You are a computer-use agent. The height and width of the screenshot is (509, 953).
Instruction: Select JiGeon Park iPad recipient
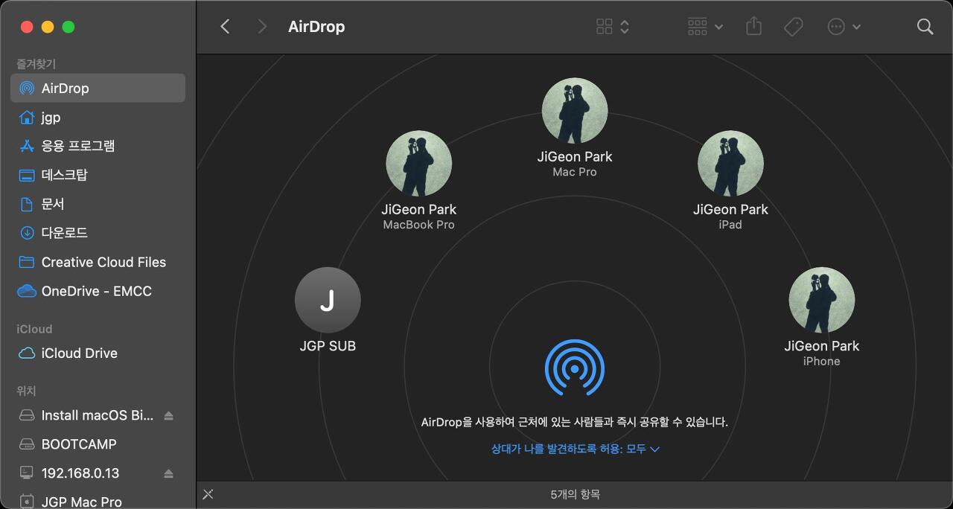(730, 181)
